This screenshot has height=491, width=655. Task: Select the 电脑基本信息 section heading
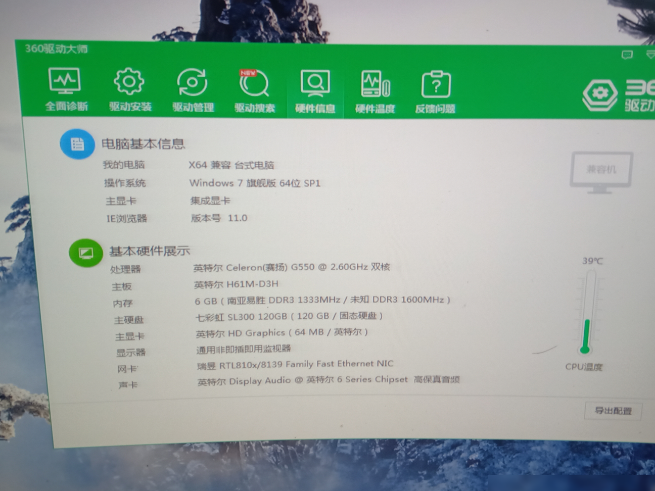point(143,144)
